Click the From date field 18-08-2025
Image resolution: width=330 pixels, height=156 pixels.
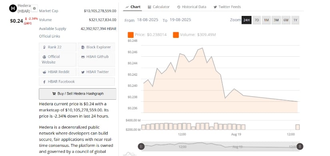coord(148,20)
